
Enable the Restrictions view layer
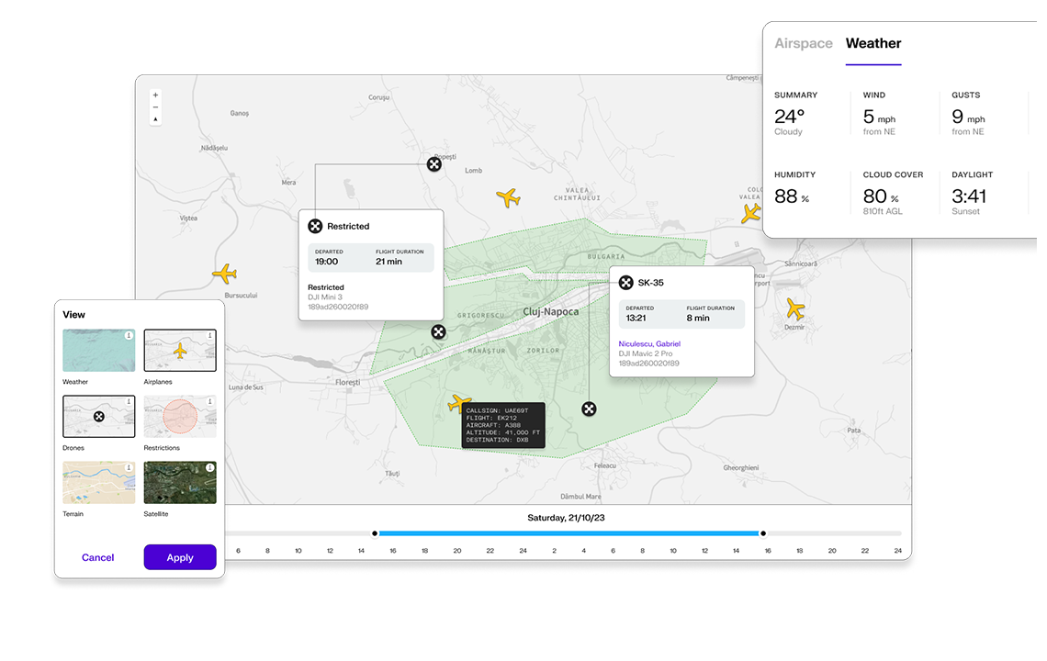180,417
